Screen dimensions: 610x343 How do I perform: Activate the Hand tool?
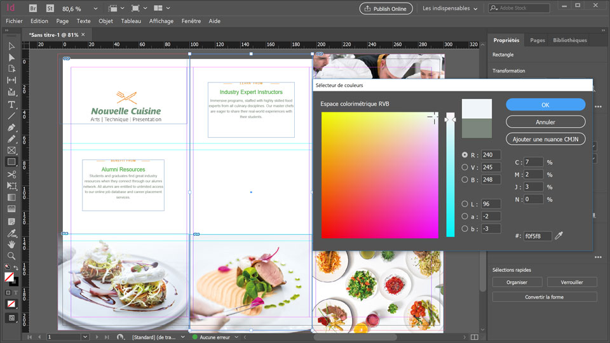[11, 244]
